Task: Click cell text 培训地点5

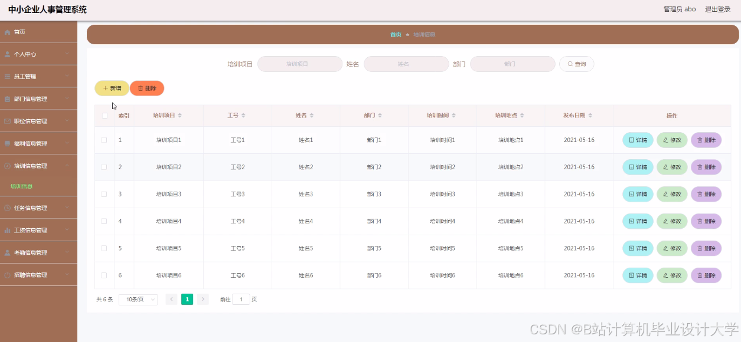Action: pyautogui.click(x=511, y=248)
